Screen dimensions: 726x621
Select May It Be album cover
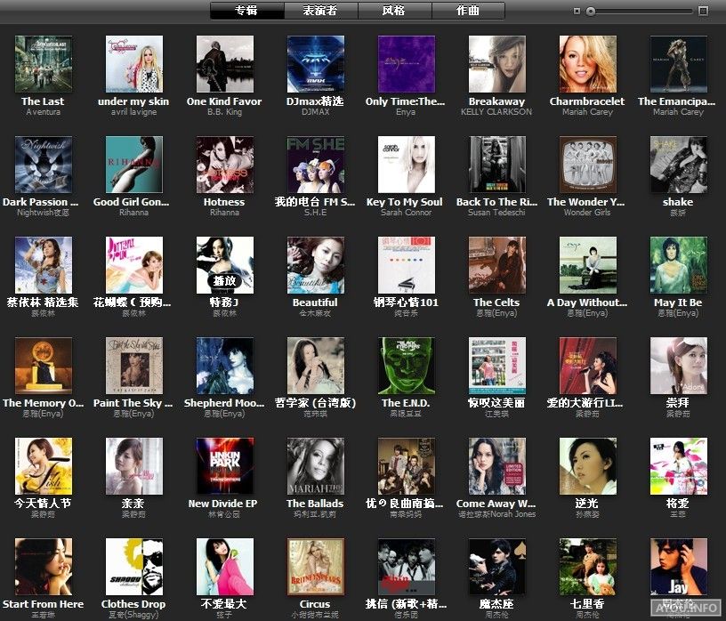[679, 265]
